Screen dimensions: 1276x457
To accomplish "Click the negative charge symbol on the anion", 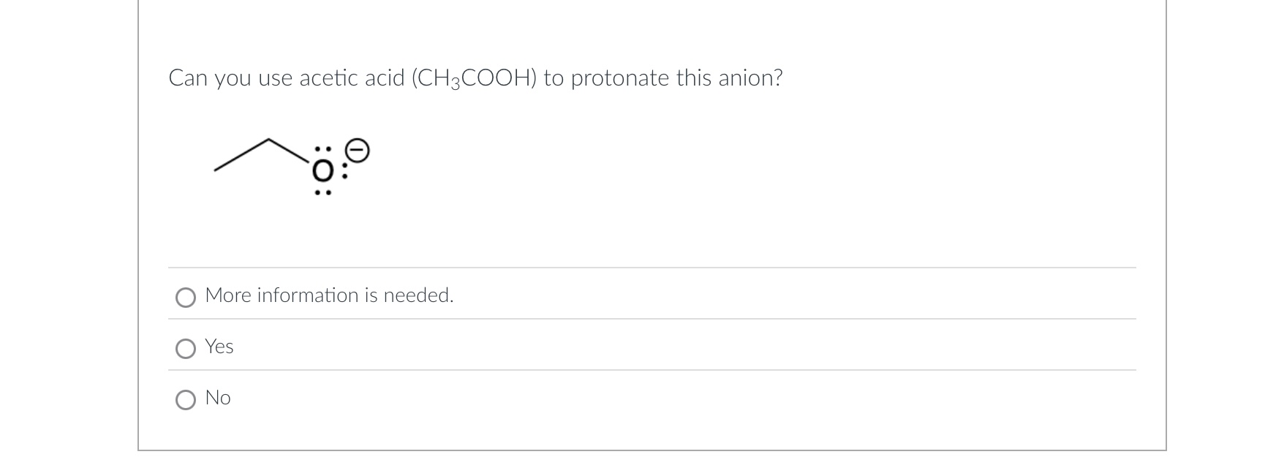I will pyautogui.click(x=356, y=149).
